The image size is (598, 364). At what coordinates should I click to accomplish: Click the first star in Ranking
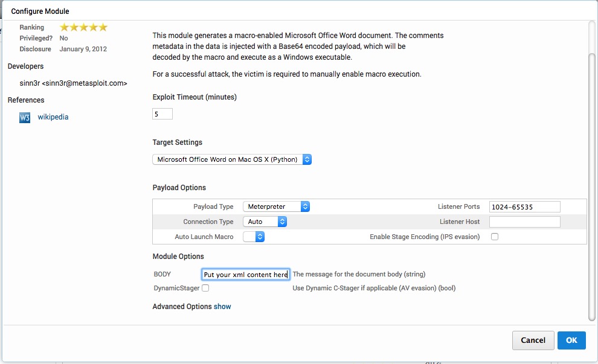coord(65,27)
